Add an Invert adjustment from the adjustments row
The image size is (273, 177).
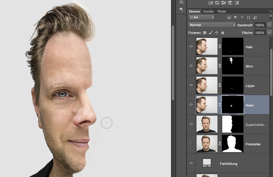(210, 3)
